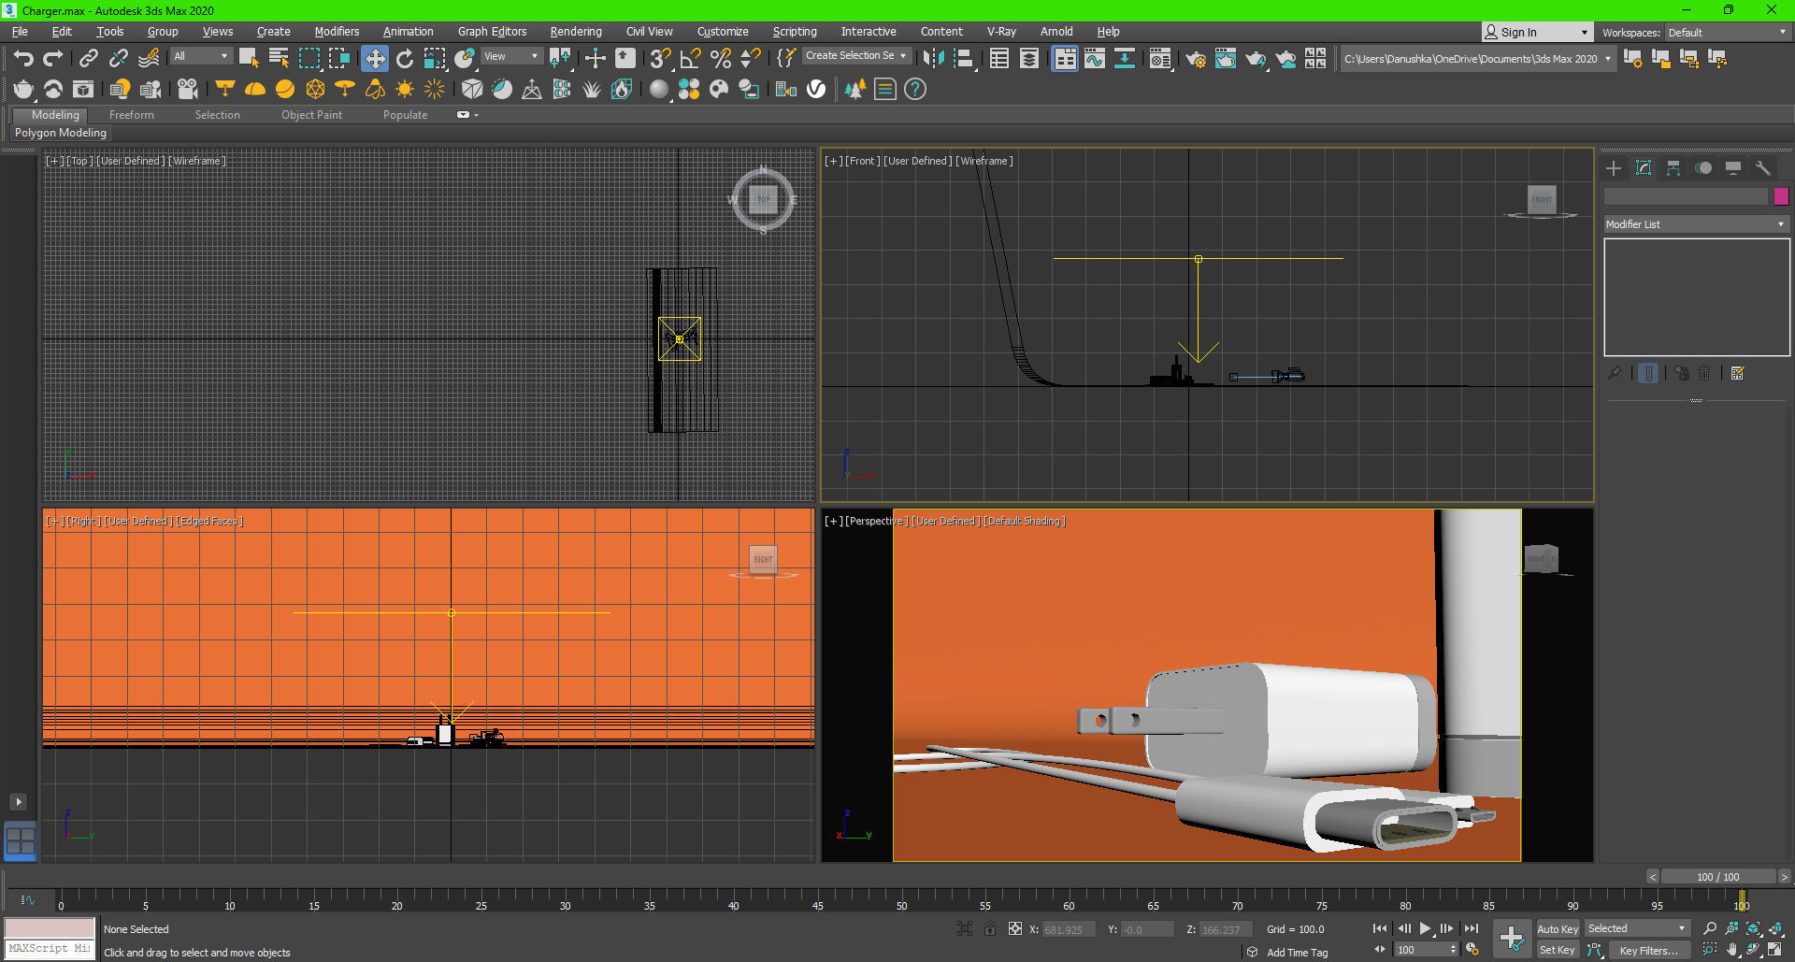Toggle Absolute/Offset transform type-in mode

pos(1015,928)
